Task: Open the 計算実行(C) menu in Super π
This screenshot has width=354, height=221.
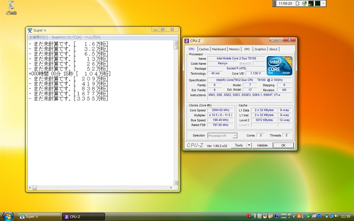Action: (x=39, y=37)
